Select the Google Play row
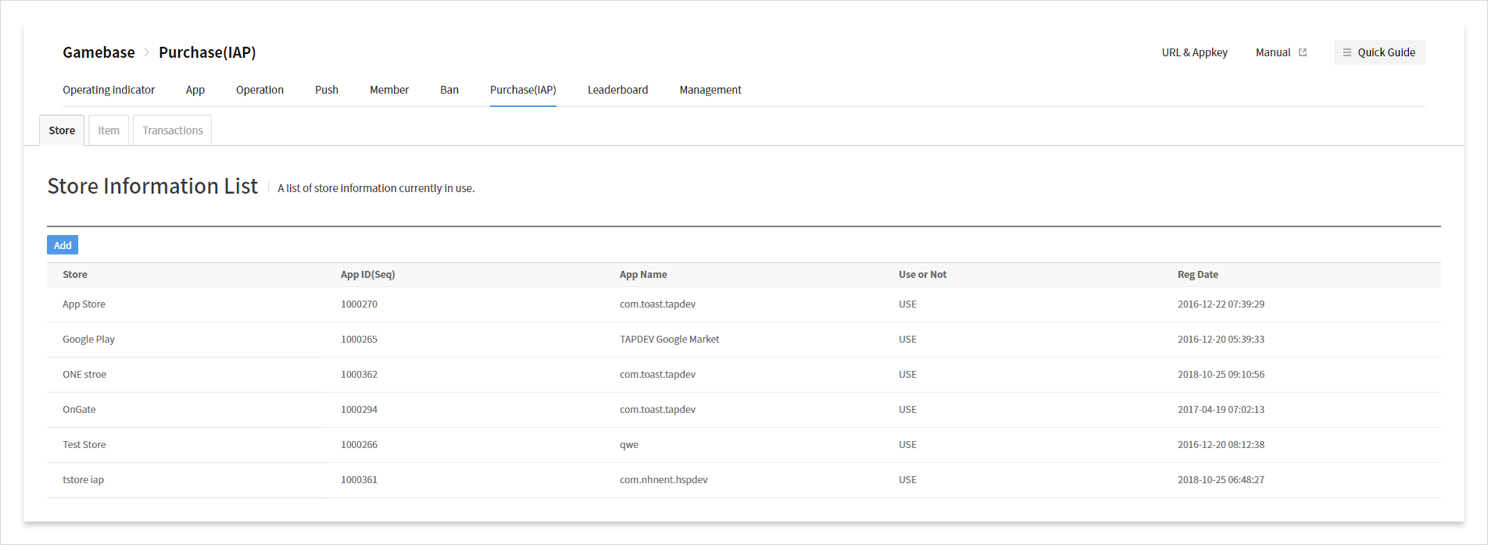The image size is (1488, 545). pyautogui.click(x=744, y=339)
